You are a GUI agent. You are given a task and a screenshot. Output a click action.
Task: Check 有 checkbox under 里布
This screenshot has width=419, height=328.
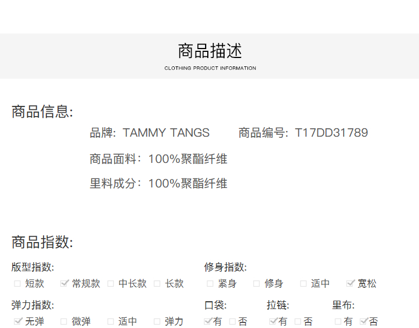coord(338,321)
